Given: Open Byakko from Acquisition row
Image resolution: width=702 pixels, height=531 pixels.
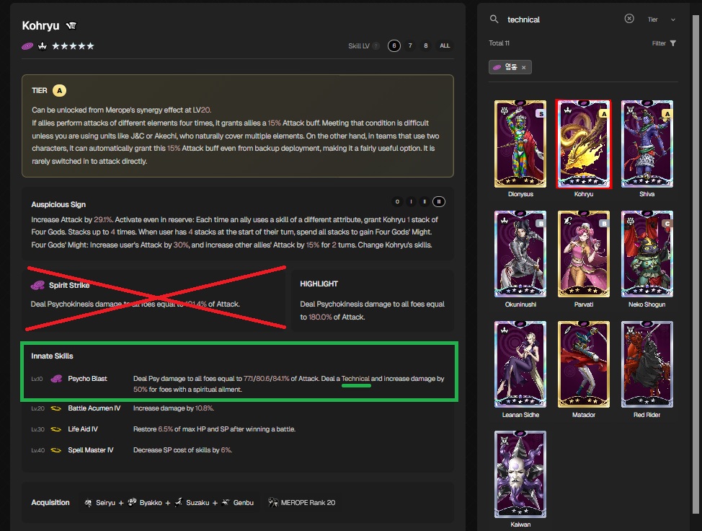Looking at the screenshot, I should click(x=151, y=503).
